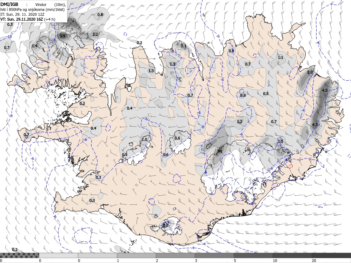This screenshot has height=263, width=351.
Task: Click the darkest legend swatch after 20
Action: pos(331,255)
